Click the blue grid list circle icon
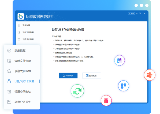Screen dimensions: 160x114 pos(124,86)
